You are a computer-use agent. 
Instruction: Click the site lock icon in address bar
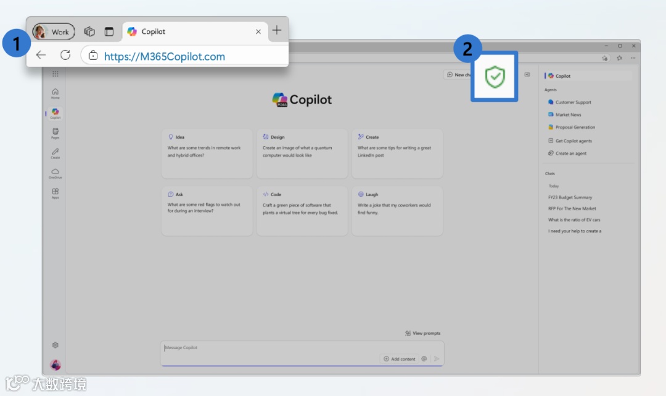click(x=93, y=56)
